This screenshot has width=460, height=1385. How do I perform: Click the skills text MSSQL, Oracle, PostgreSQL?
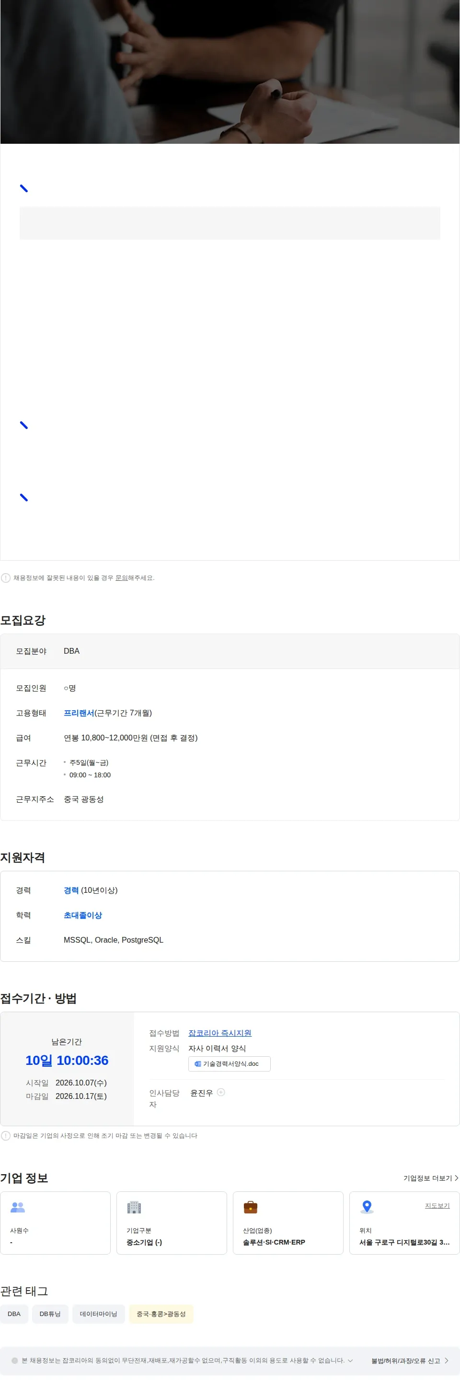tap(114, 940)
